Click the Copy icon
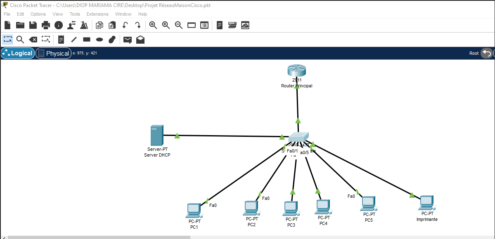This screenshot has width=495, height=239. coord(99,25)
